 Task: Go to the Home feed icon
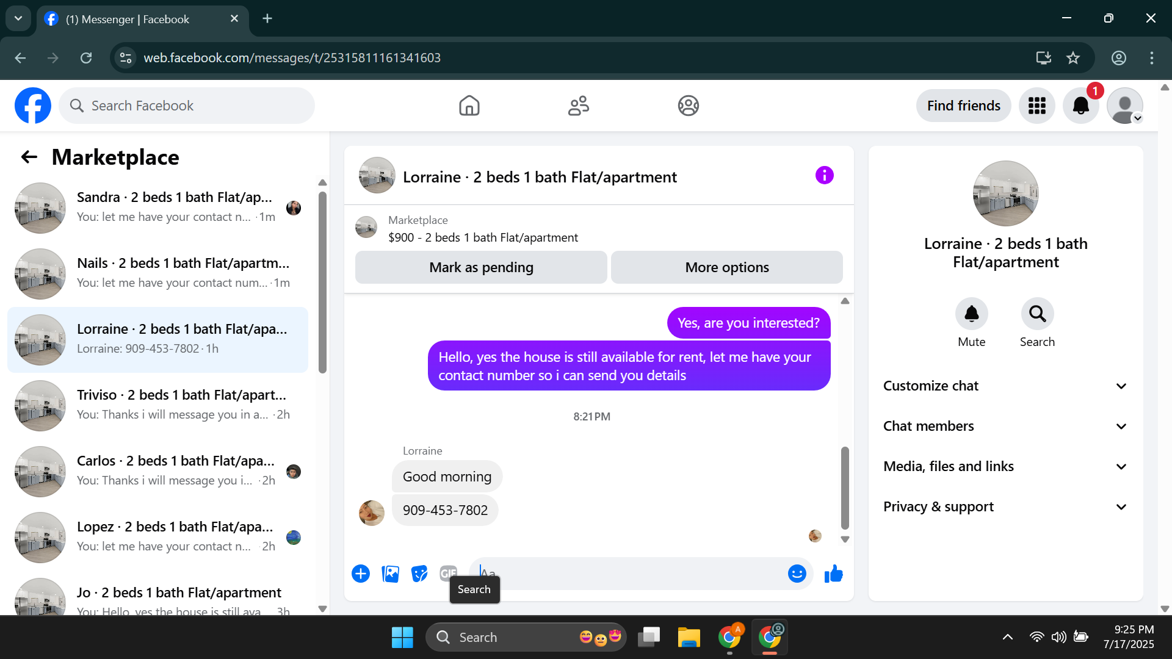[469, 106]
